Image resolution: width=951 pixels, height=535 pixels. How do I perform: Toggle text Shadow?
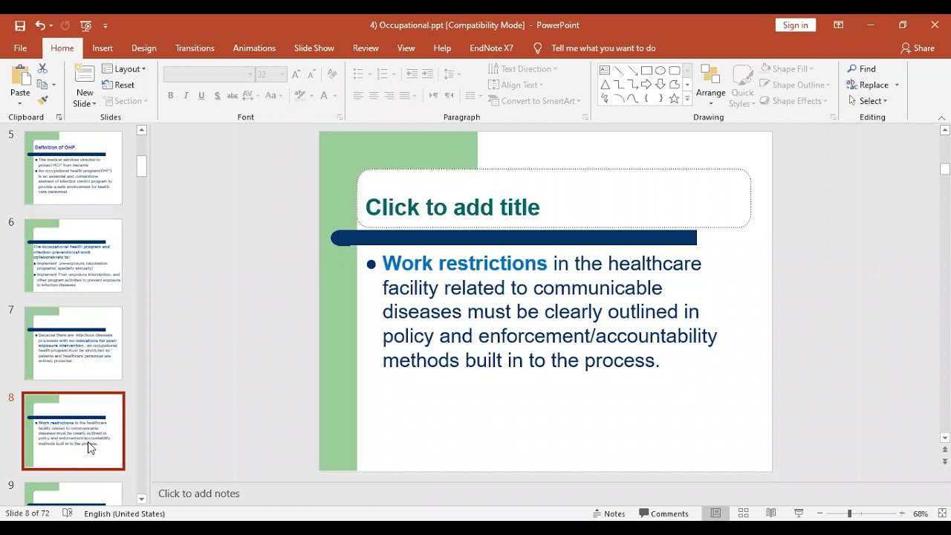[x=217, y=96]
